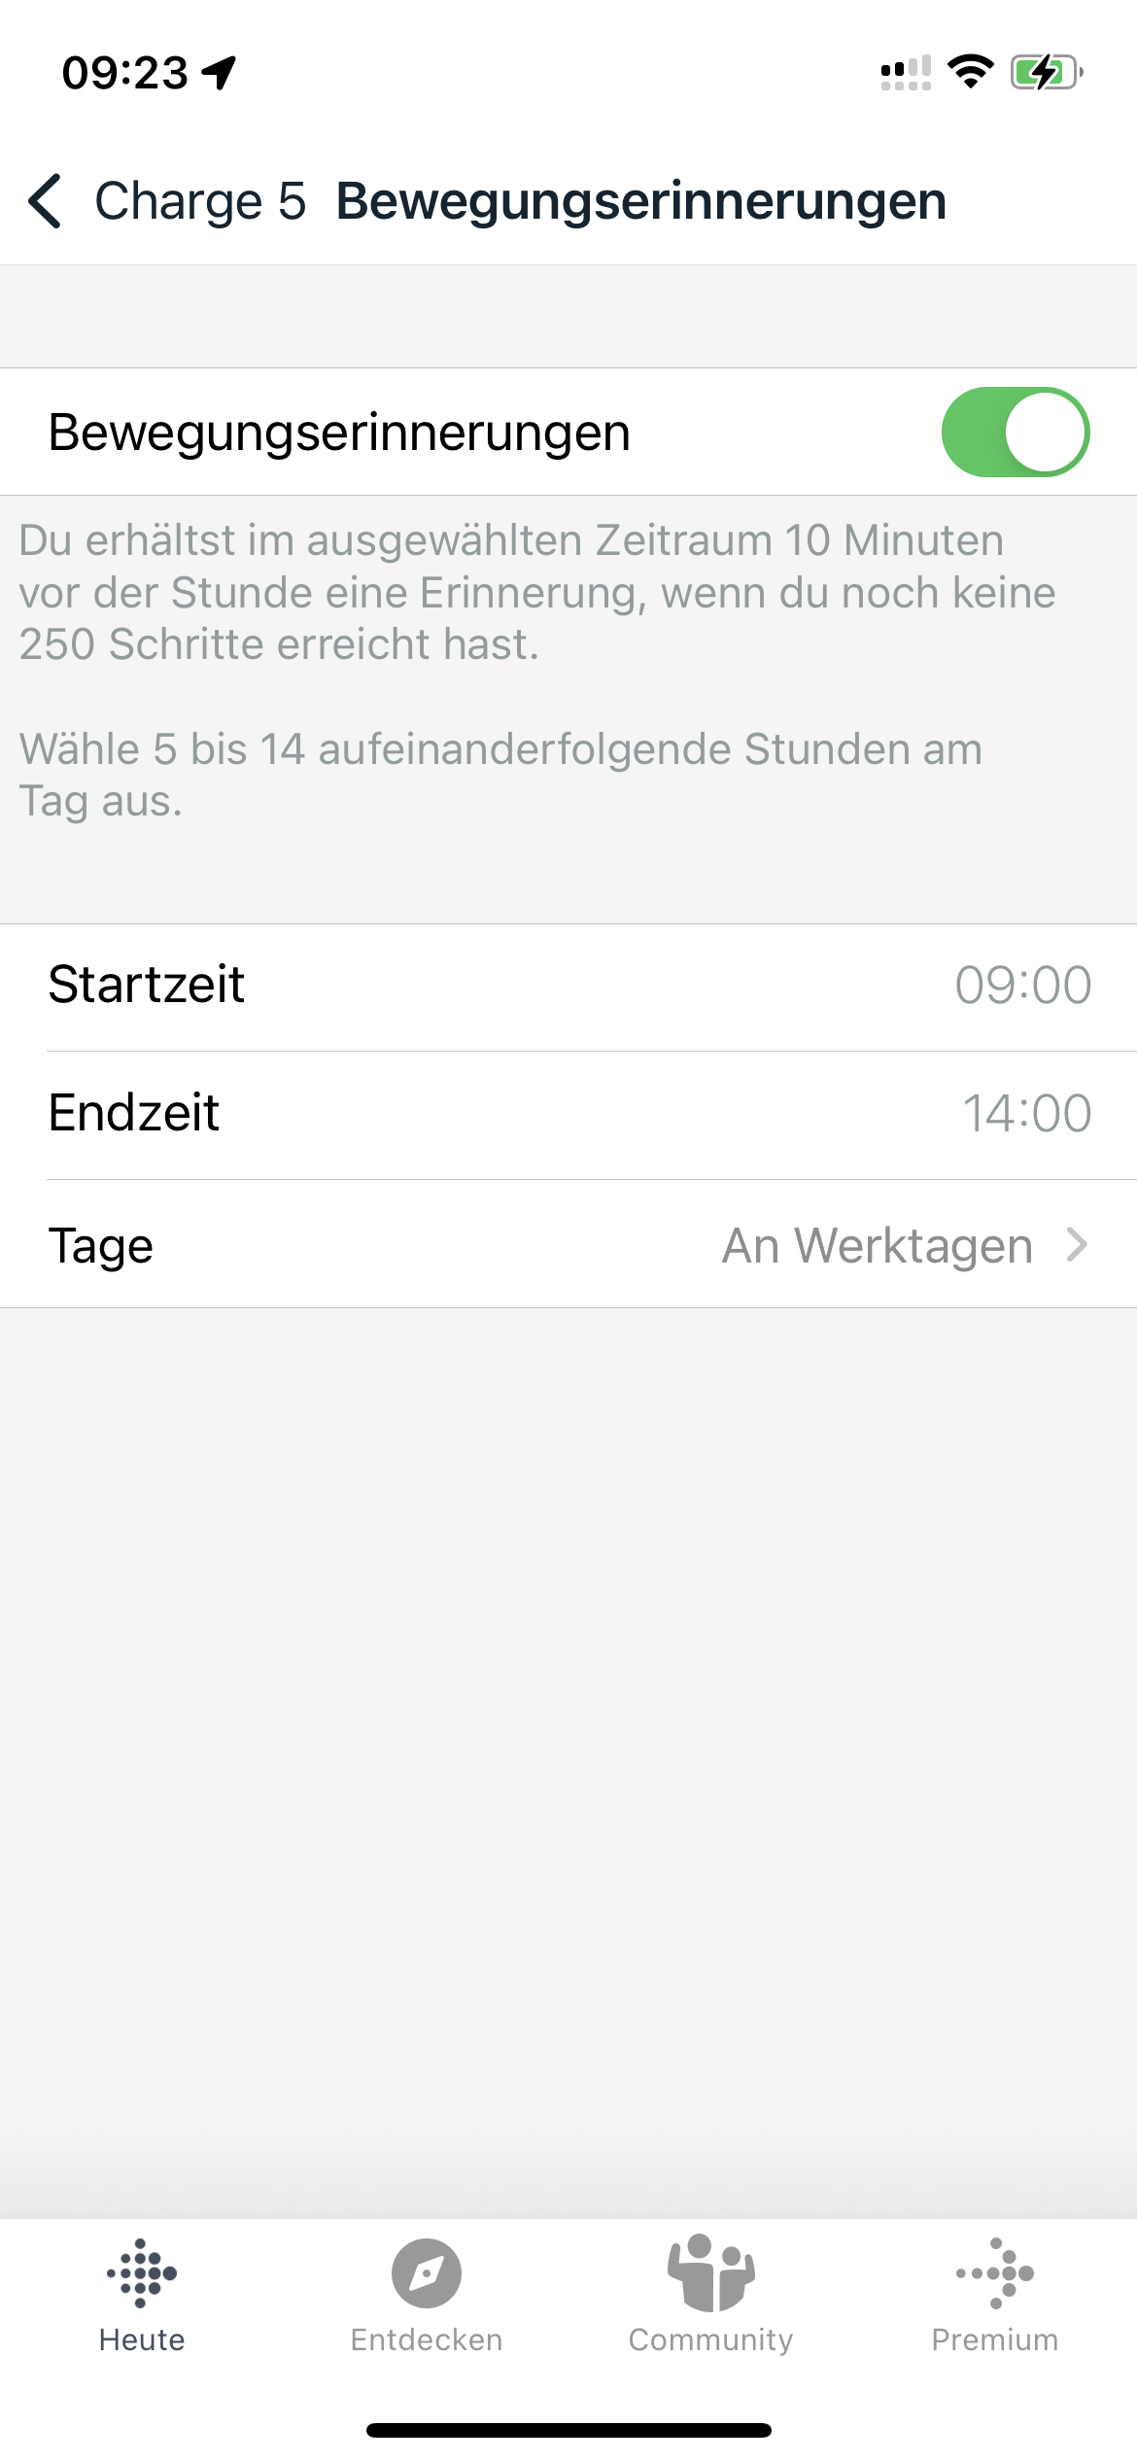Tap the home indicator bar
This screenshot has height=2461, width=1137.
(x=568, y=2430)
